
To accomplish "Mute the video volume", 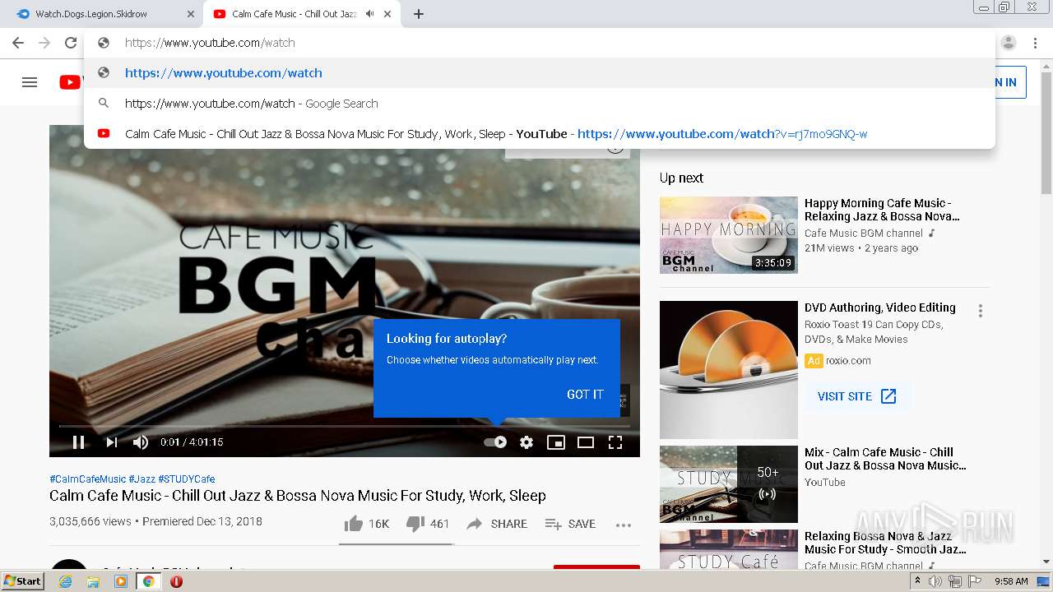I will [x=141, y=442].
